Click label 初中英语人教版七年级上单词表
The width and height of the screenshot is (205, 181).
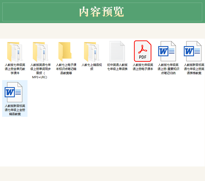pos(117,67)
